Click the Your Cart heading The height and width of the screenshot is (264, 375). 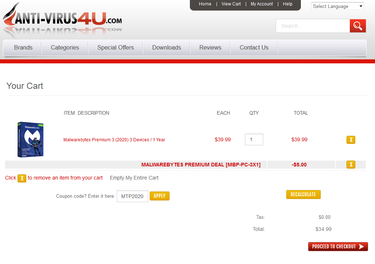25,86
